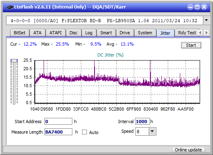Switch to the Drive tab

[x=125, y=33]
